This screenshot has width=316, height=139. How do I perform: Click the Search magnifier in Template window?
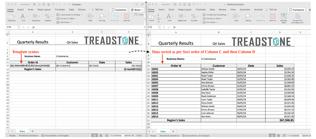tap(136, 4)
